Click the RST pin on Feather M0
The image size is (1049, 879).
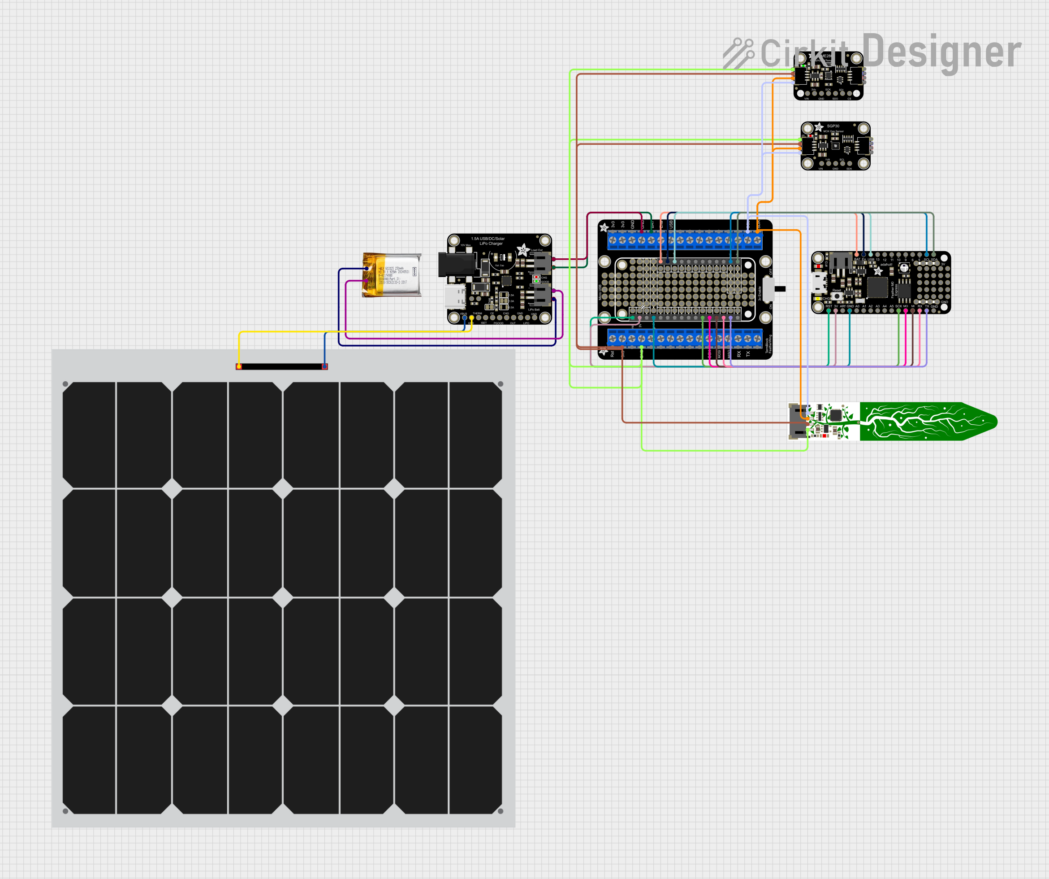(829, 310)
